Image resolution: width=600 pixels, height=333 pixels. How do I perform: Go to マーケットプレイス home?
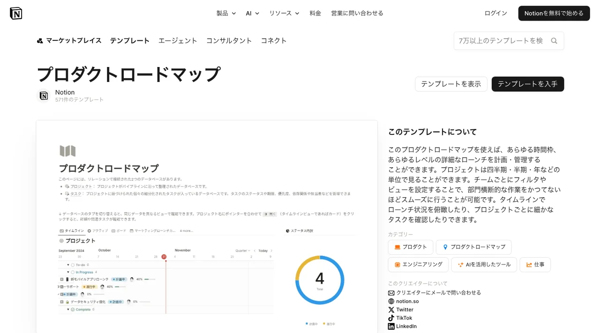pos(69,41)
